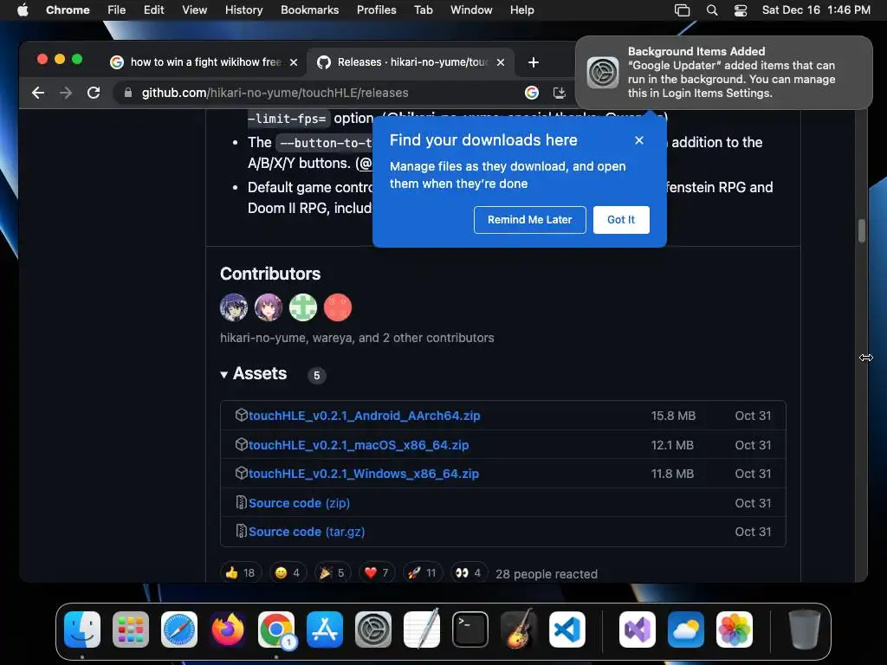Open the Bookmarks menu
The height and width of the screenshot is (665, 887).
click(309, 10)
